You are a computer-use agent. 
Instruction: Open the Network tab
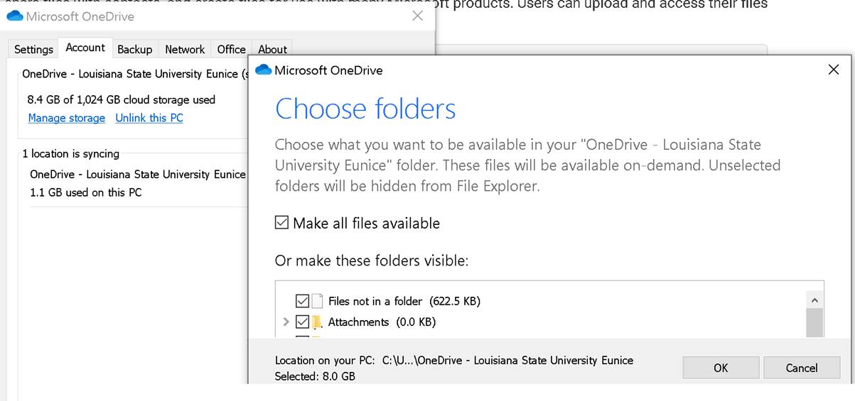click(x=185, y=49)
